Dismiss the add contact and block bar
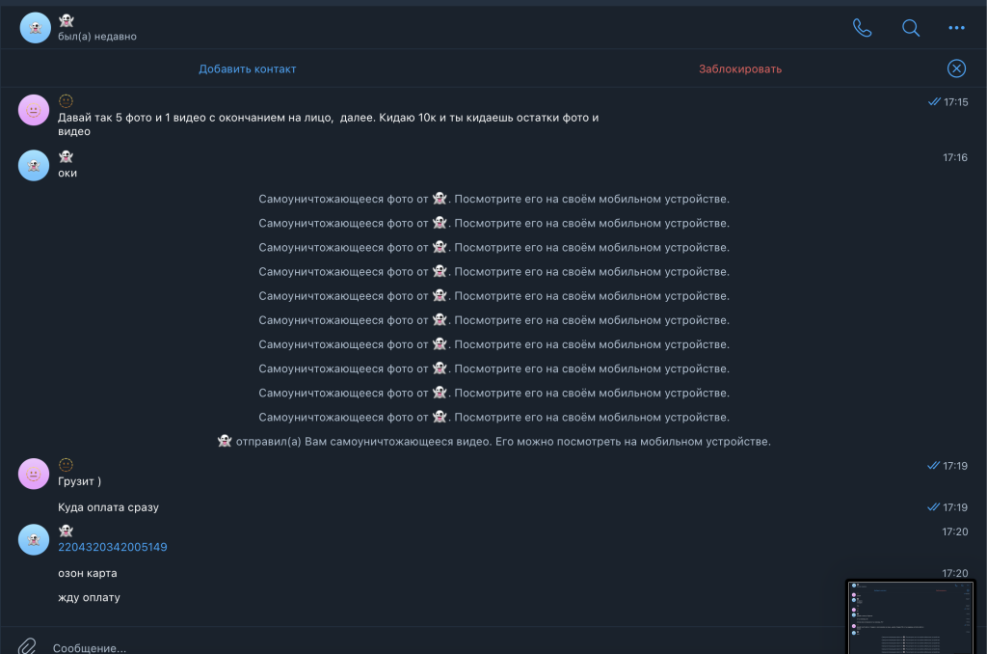This screenshot has width=987, height=654. pos(956,68)
